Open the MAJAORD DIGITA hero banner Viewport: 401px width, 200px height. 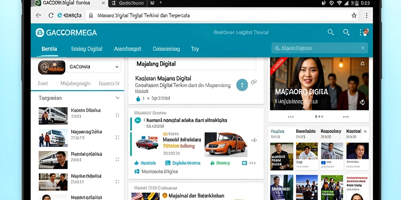click(320, 84)
